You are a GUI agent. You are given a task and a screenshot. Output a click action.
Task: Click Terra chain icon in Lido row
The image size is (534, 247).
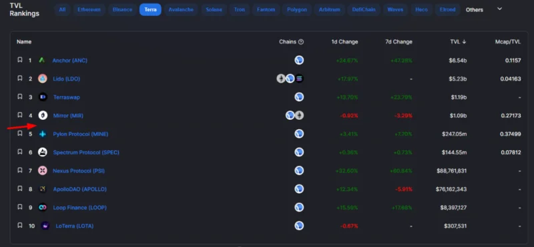[290, 79]
